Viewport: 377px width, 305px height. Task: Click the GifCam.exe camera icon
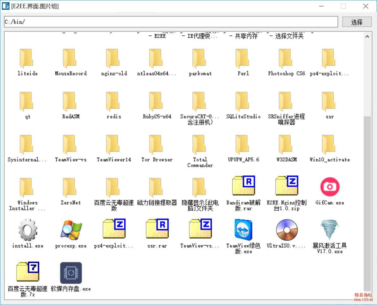(330, 186)
